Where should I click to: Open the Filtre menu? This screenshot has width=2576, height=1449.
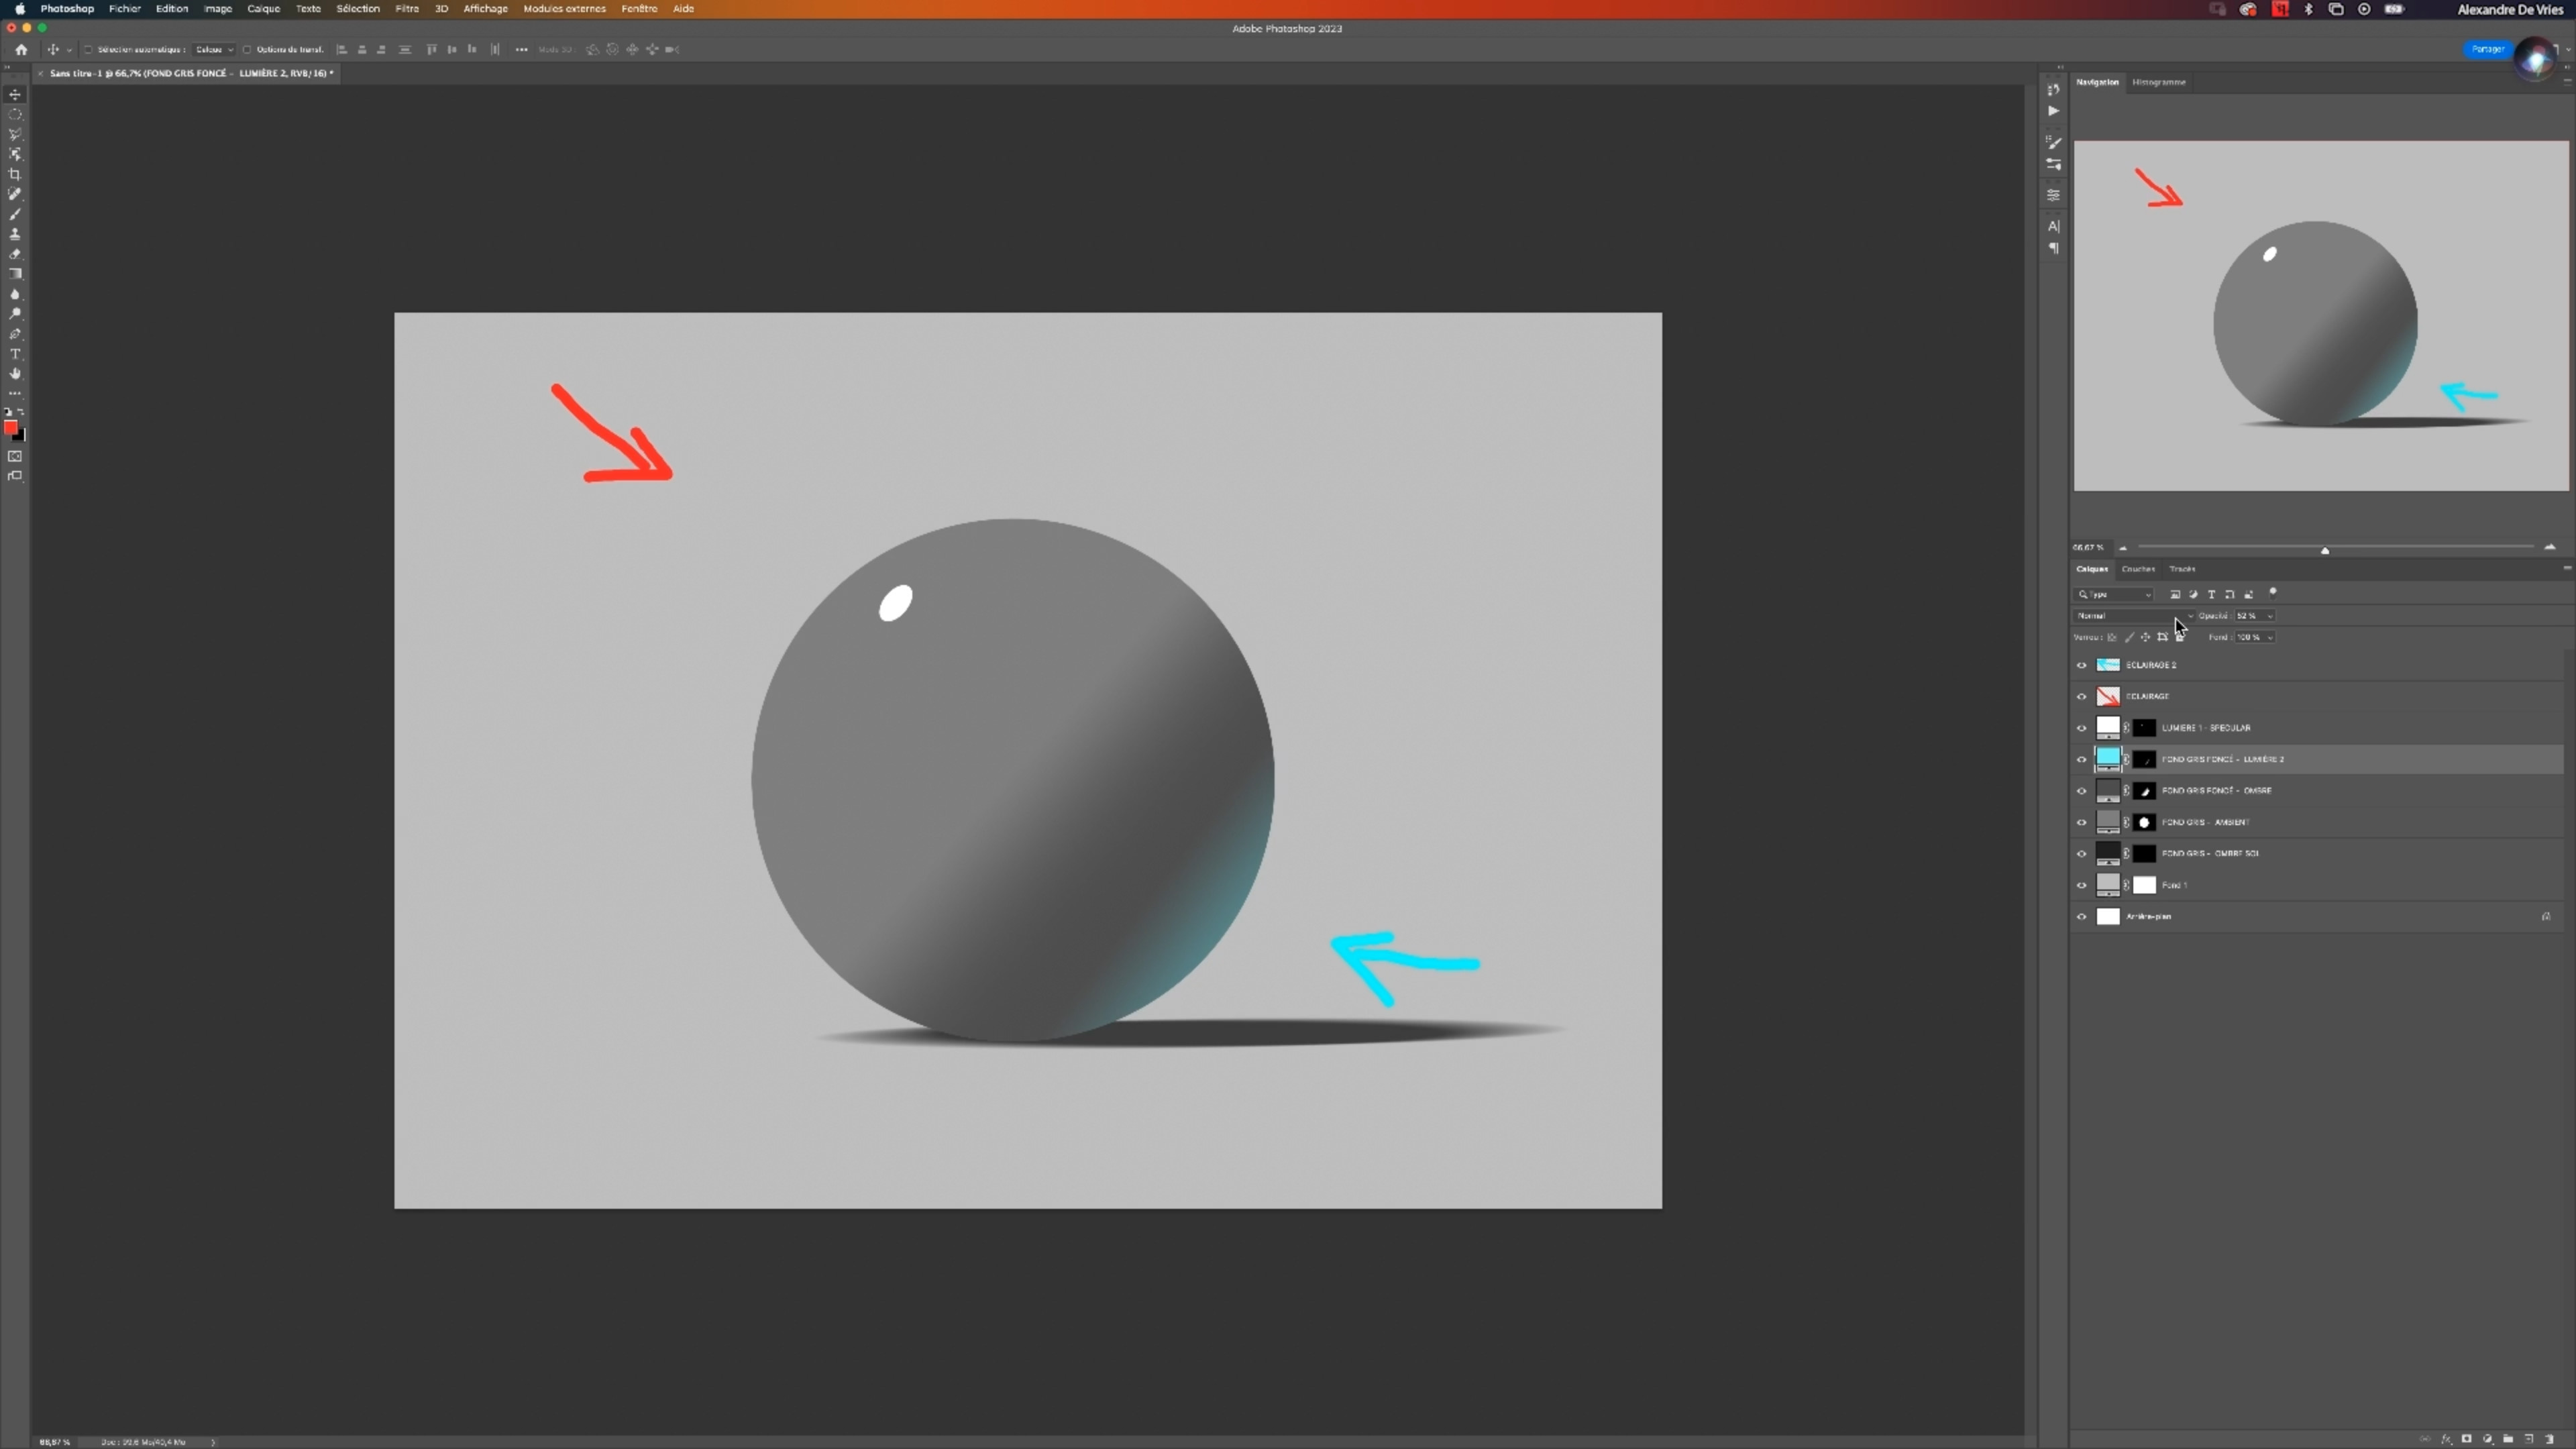(x=406, y=9)
